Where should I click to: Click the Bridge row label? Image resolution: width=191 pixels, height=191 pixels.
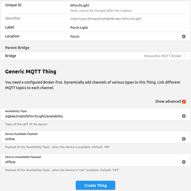(x=10, y=56)
